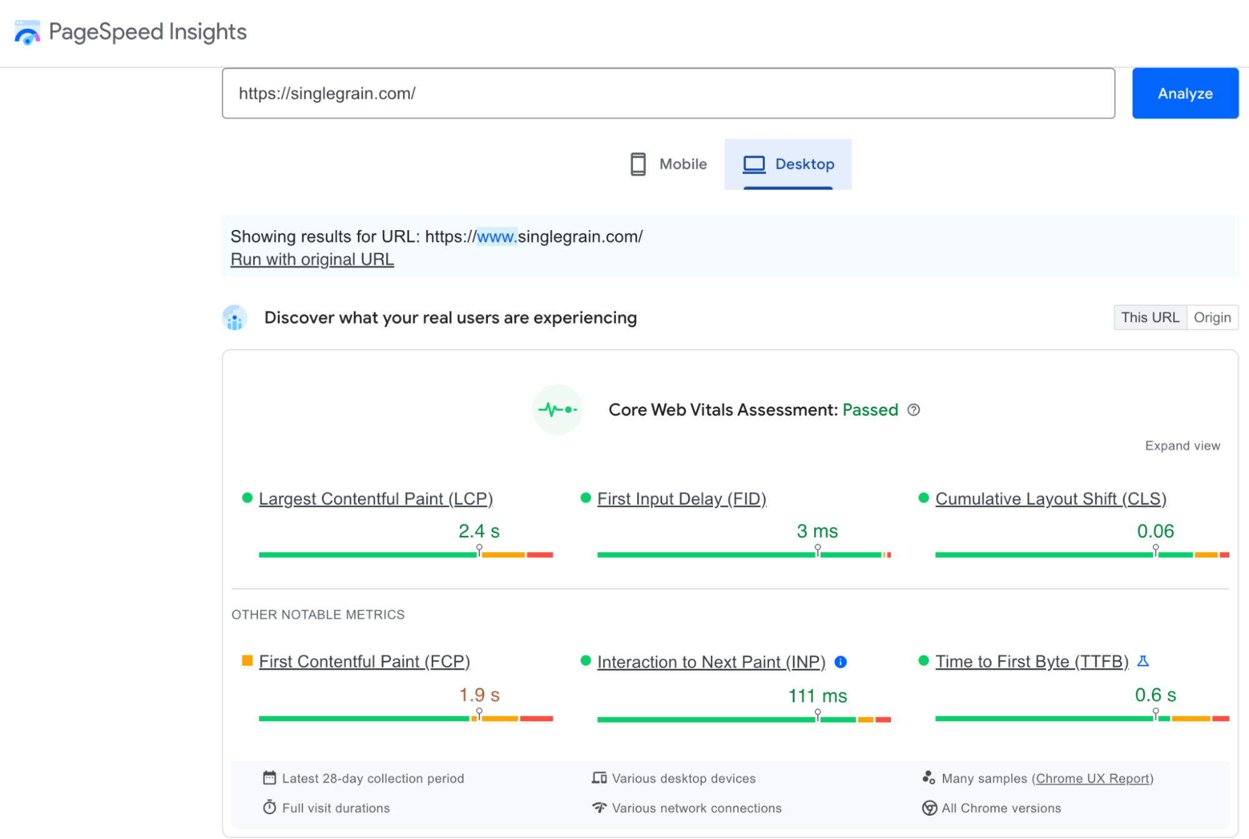Click the Core Web Vitals pulse icon

[x=557, y=409]
